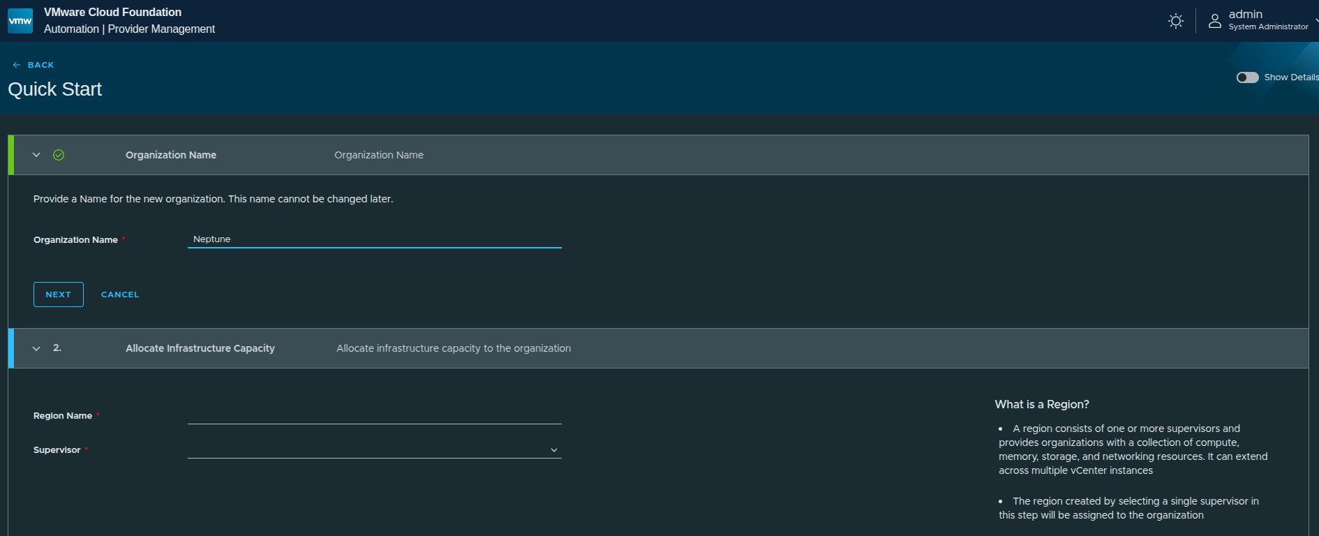Screen dimensions: 1319x536
Task: Enable the Show Details toggle
Action: pyautogui.click(x=1248, y=77)
